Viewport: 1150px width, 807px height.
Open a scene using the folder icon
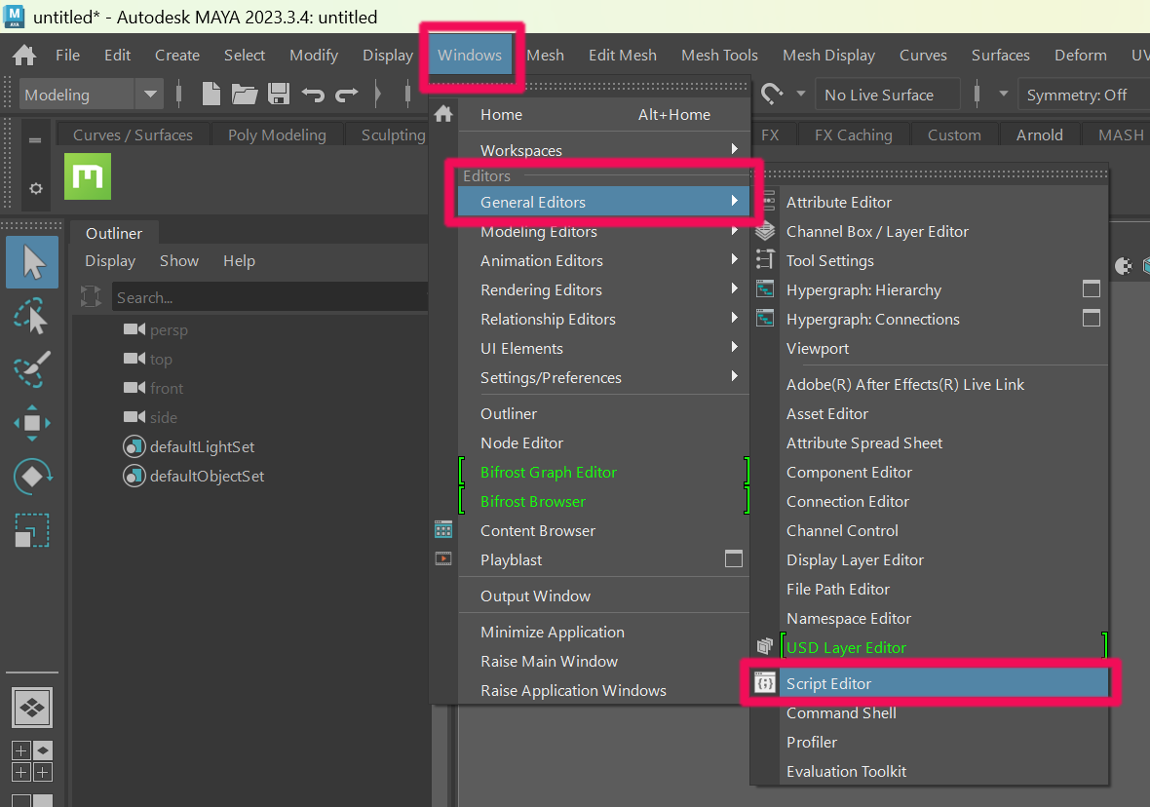(246, 94)
